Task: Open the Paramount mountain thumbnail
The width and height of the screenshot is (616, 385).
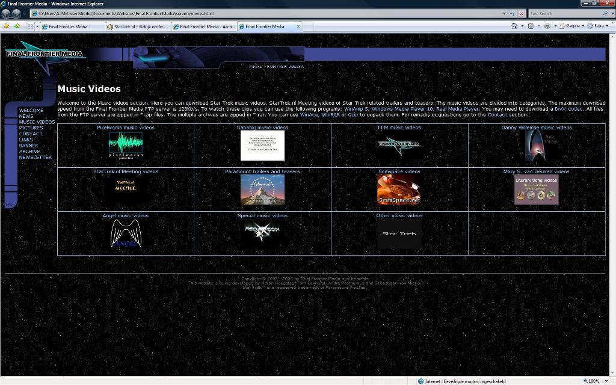Action: [x=262, y=189]
